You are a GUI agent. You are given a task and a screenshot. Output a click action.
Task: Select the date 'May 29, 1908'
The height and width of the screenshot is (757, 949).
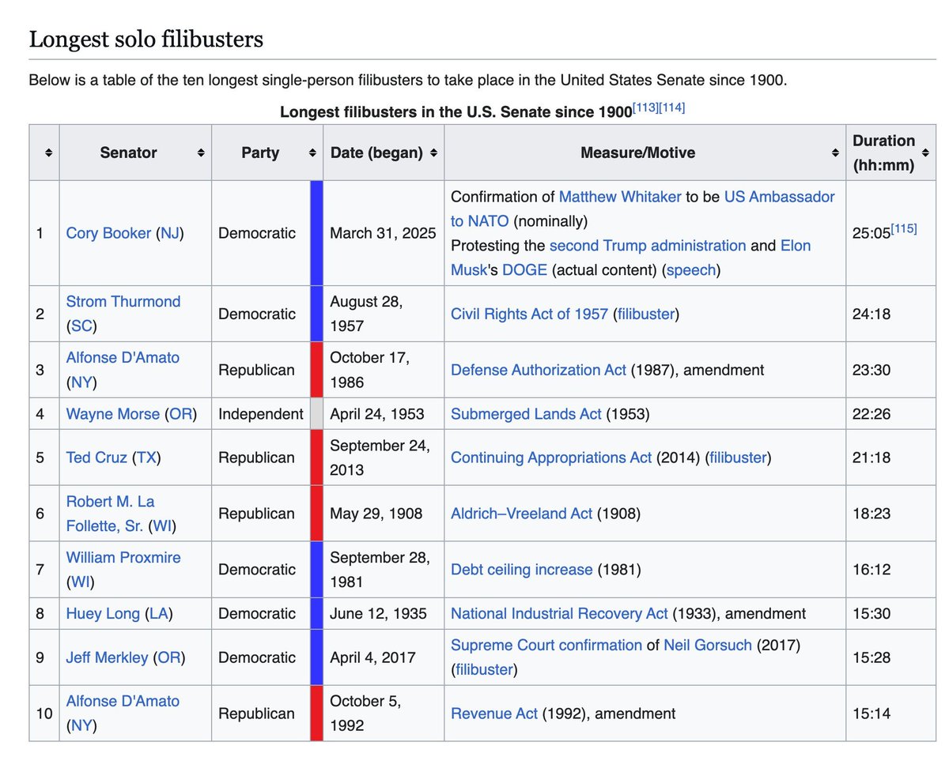tap(376, 514)
